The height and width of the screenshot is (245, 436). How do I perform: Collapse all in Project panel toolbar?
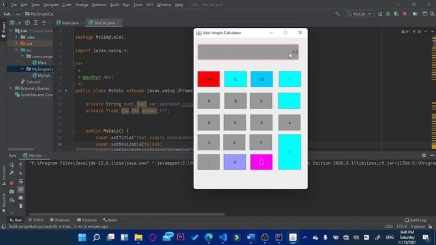point(44,22)
